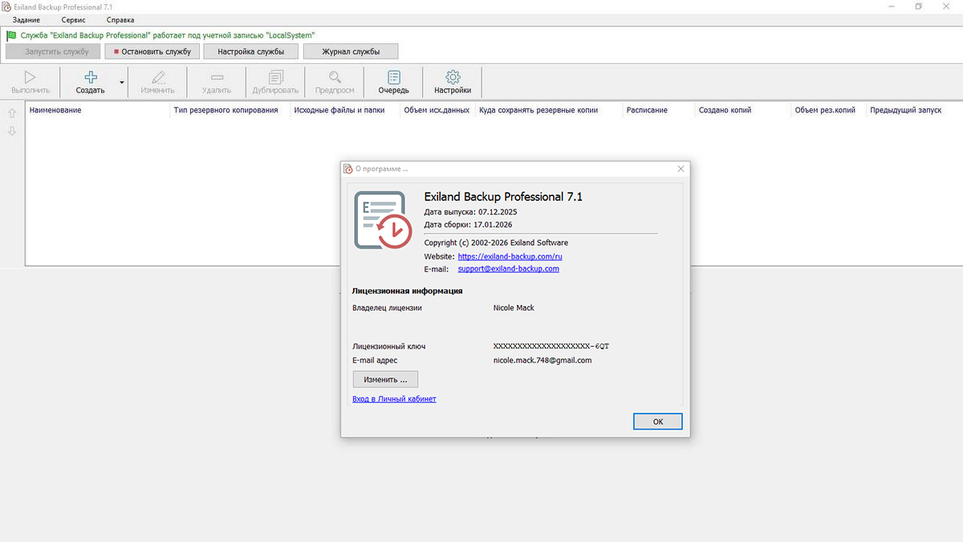Click the Удалить minus icon
This screenshot has width=963, height=542.
[x=217, y=77]
